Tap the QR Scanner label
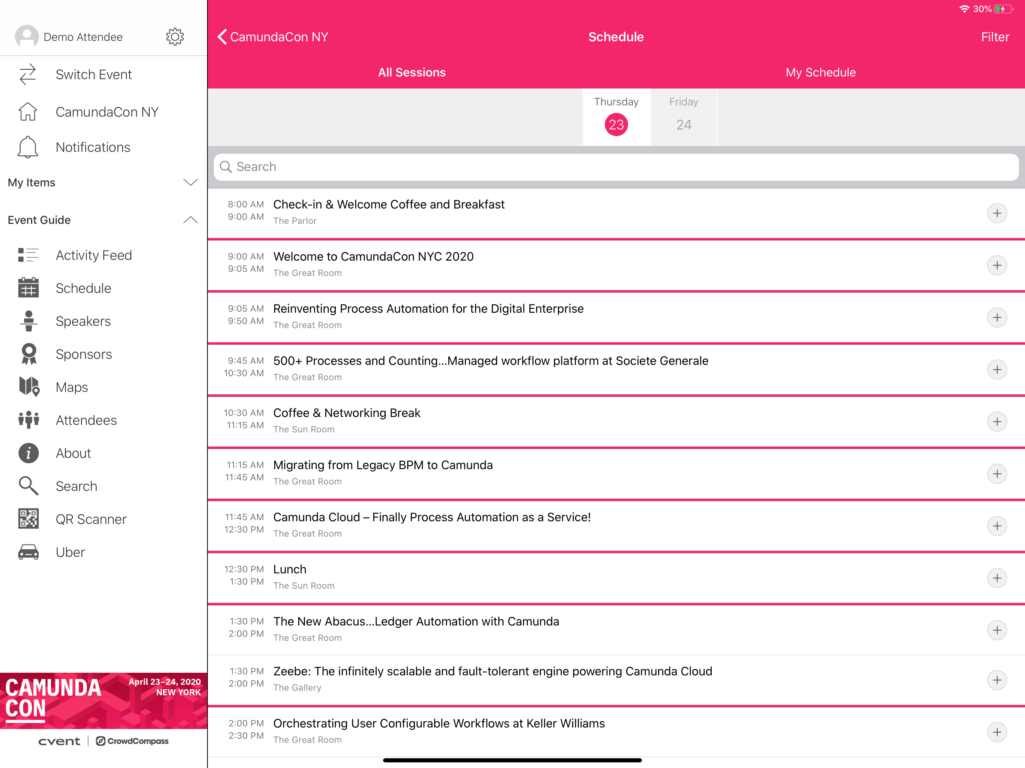The height and width of the screenshot is (768, 1025). click(x=91, y=519)
